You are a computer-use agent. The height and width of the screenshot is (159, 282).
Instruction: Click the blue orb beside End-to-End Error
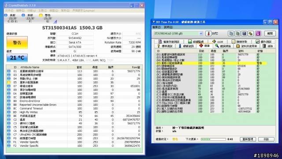tap(9, 101)
